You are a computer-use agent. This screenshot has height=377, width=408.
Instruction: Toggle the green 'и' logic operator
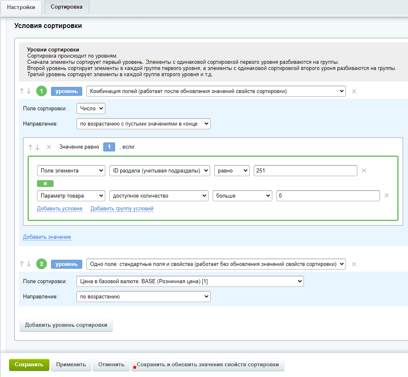pyautogui.click(x=45, y=184)
